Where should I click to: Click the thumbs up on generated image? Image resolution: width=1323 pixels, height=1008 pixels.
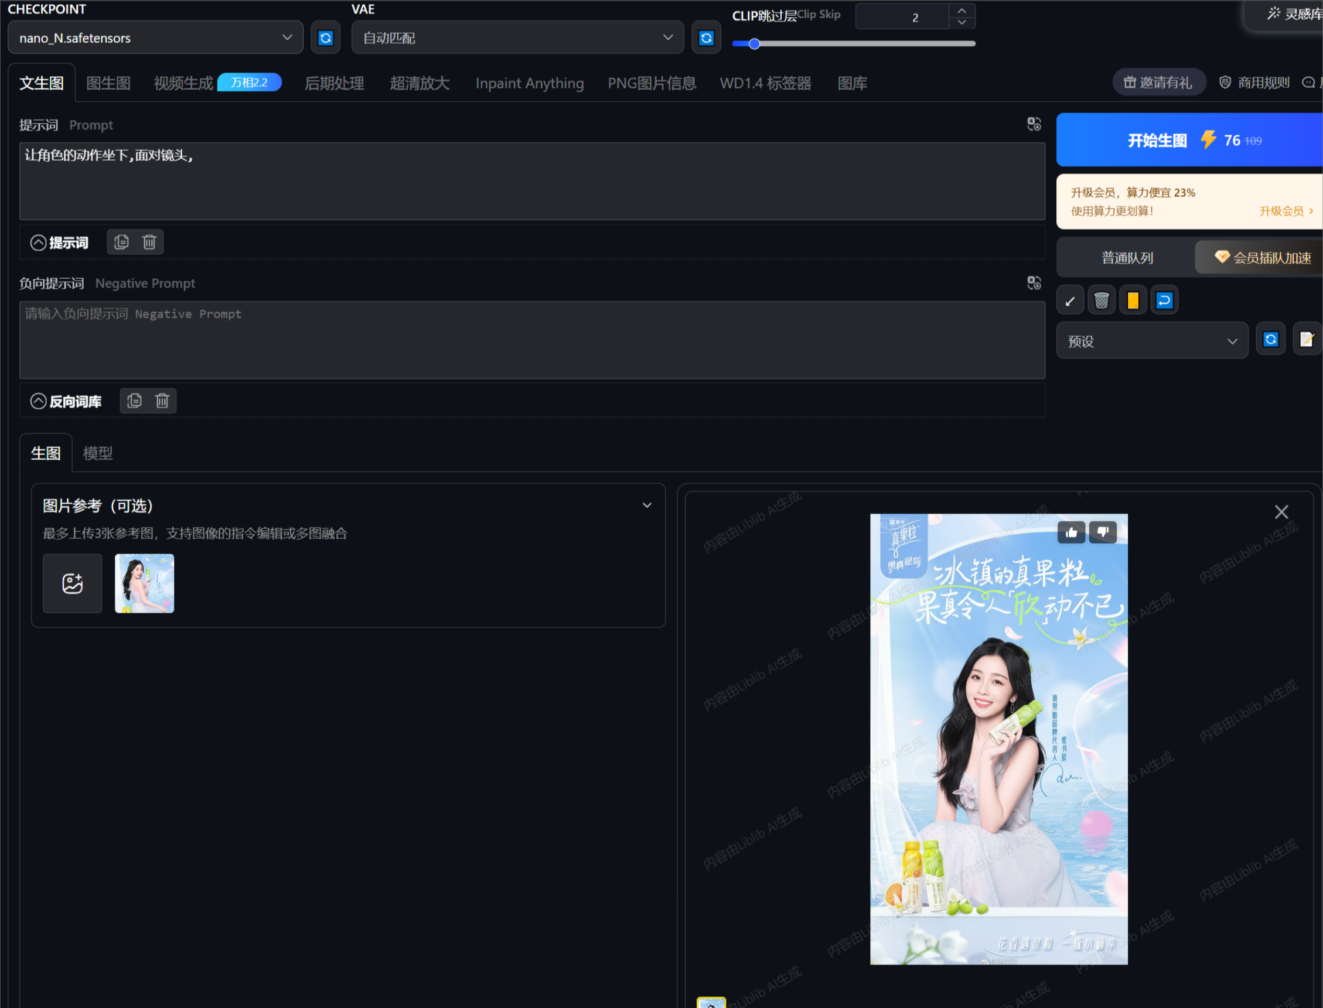[1071, 532]
